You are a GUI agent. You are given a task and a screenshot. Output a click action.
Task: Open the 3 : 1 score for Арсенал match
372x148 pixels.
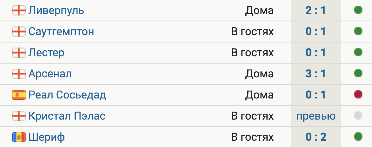tap(316, 74)
